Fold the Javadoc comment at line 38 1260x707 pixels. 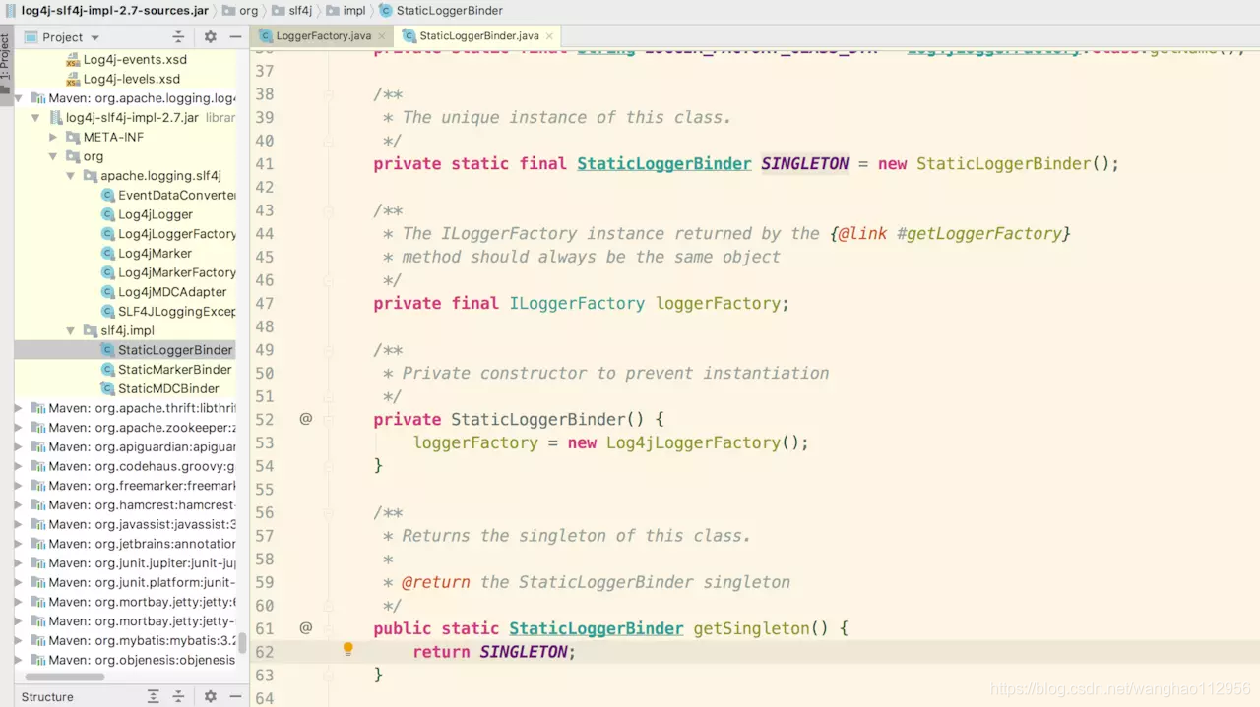click(x=329, y=94)
